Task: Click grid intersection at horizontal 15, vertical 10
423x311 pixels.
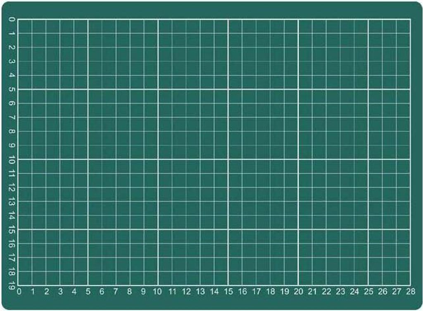Action: click(228, 159)
